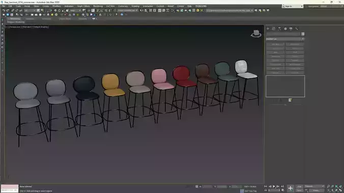Click the Add Time Tag label

[x=250, y=191]
